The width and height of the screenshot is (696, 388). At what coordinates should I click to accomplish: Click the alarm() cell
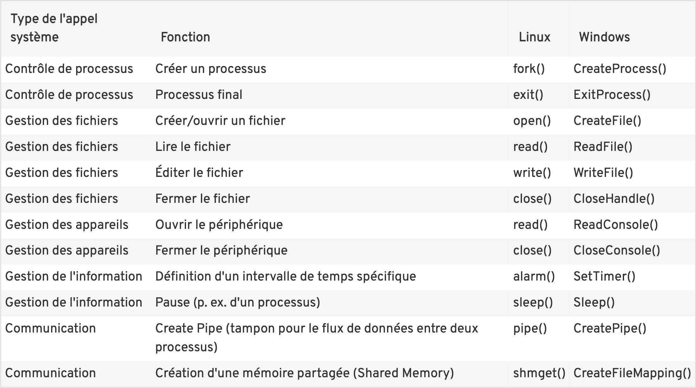tap(534, 276)
